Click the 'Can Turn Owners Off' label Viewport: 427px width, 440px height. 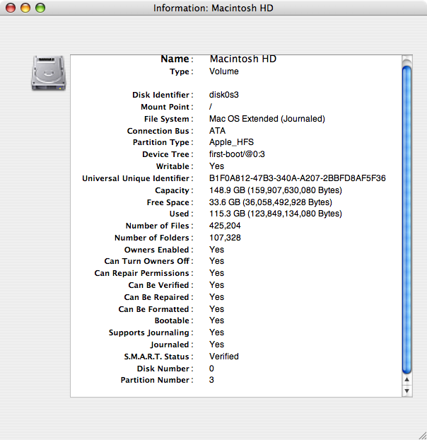tap(146, 261)
